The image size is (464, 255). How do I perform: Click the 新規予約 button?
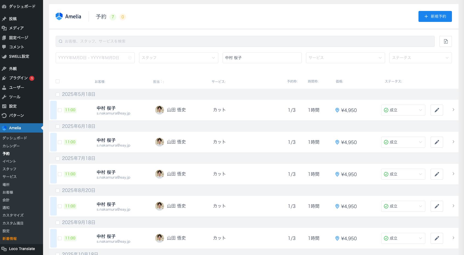click(x=435, y=16)
